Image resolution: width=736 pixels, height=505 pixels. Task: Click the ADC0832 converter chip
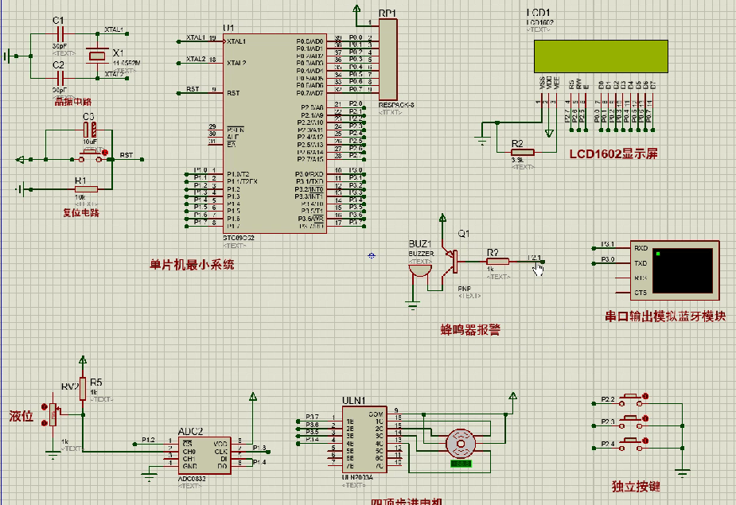(203, 453)
